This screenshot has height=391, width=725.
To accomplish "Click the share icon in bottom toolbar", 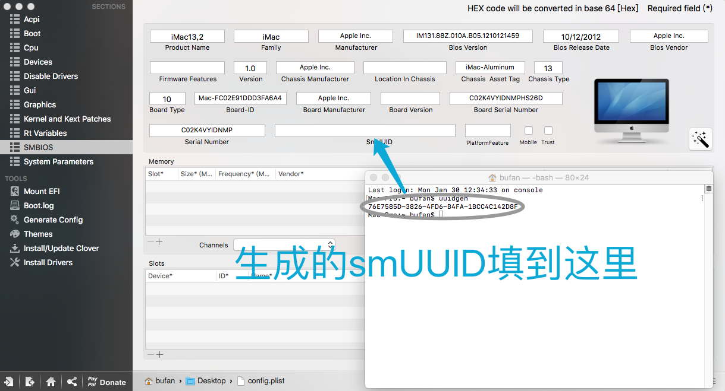I will point(71,382).
